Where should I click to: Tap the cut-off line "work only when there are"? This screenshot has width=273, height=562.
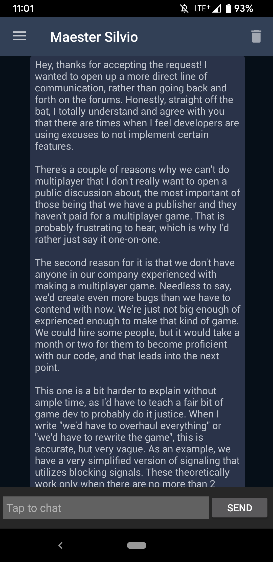[125, 483]
